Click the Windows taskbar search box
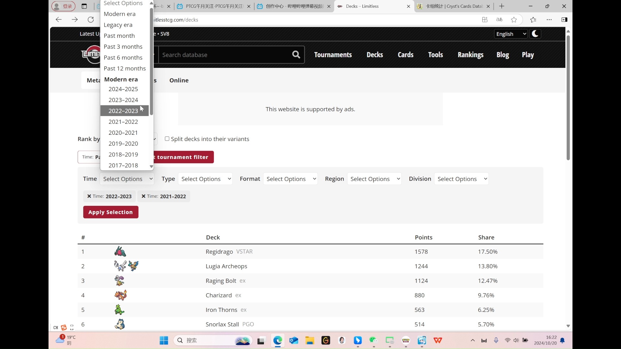 (x=213, y=340)
